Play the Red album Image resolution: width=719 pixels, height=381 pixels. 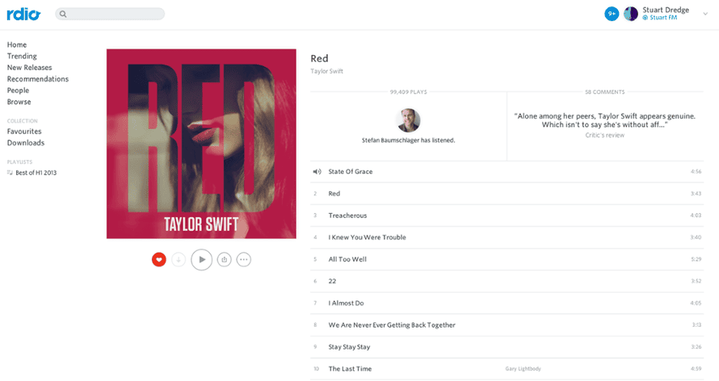coord(201,260)
